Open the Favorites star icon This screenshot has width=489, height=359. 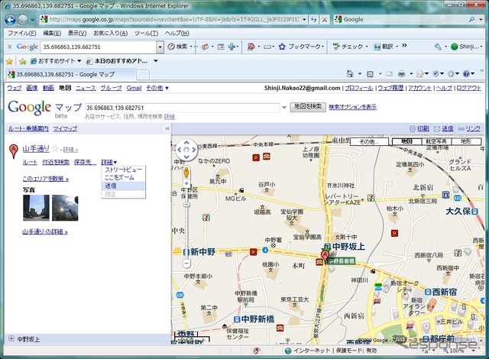(x=10, y=61)
